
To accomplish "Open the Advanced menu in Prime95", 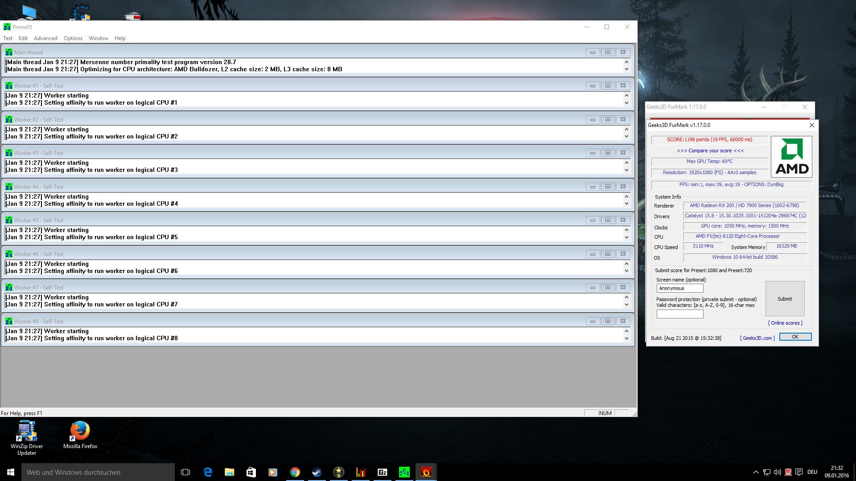I will pos(45,38).
